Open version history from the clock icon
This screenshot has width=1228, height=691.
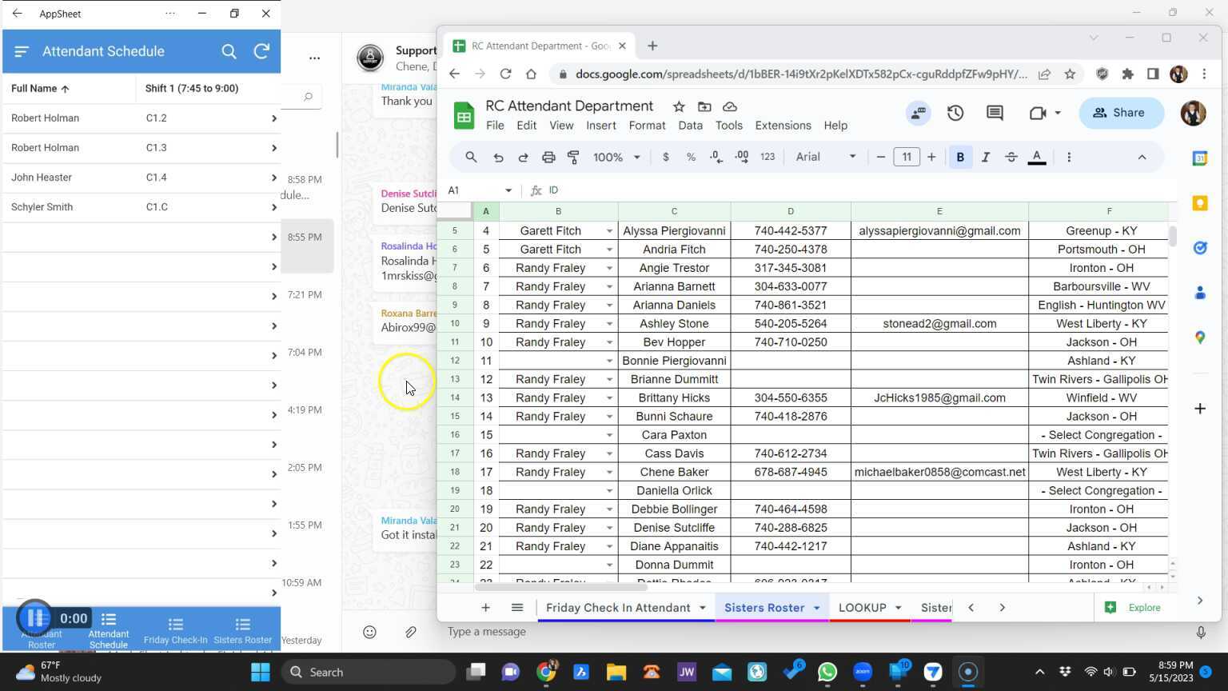(x=955, y=113)
